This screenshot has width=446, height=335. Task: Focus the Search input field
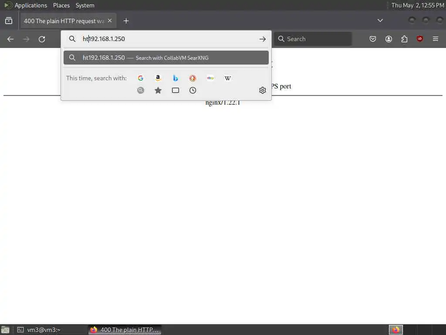313,39
